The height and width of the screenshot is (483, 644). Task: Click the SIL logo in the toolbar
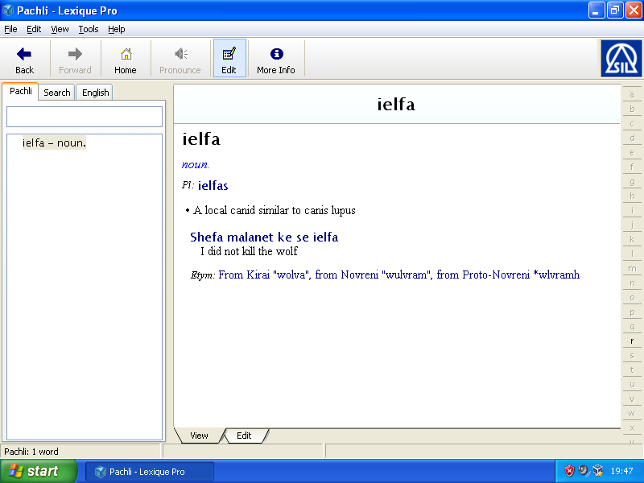pyautogui.click(x=621, y=59)
